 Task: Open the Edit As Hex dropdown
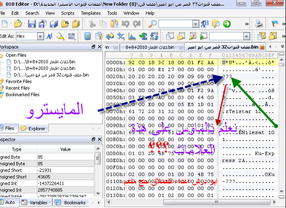coord(40,36)
